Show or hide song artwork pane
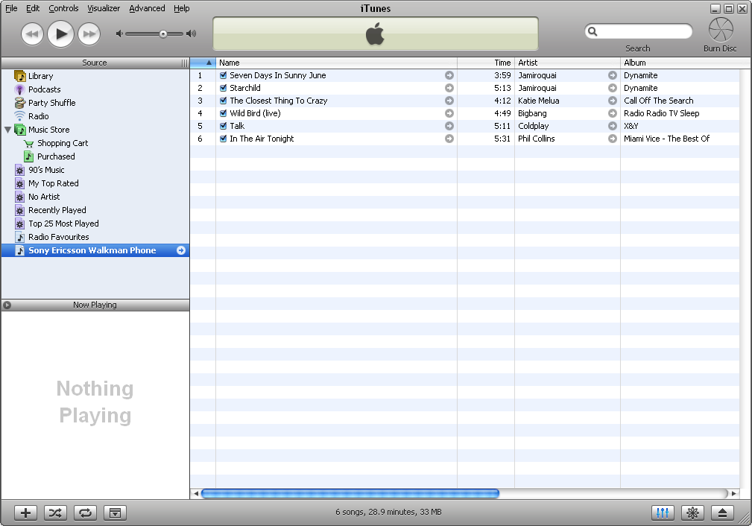Image resolution: width=752 pixels, height=526 pixels. (x=115, y=513)
